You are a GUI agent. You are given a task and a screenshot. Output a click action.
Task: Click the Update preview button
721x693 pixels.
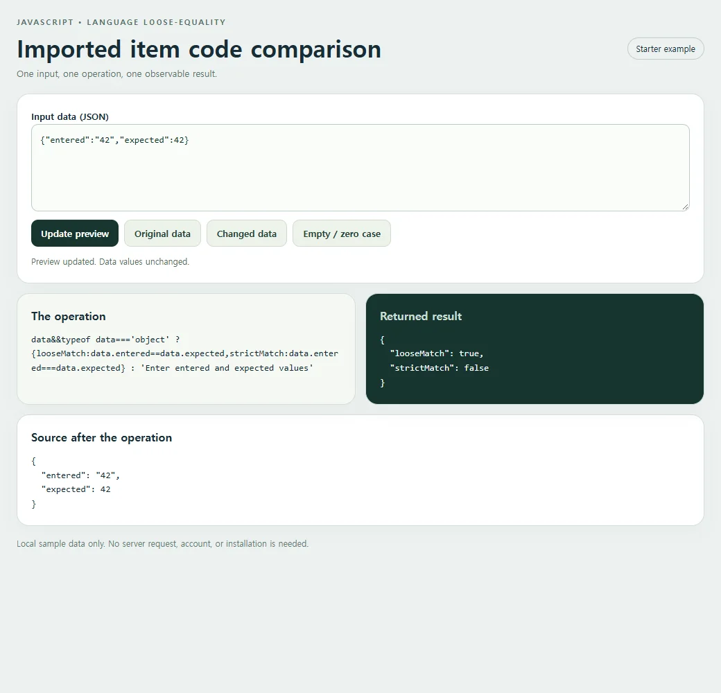pyautogui.click(x=75, y=234)
